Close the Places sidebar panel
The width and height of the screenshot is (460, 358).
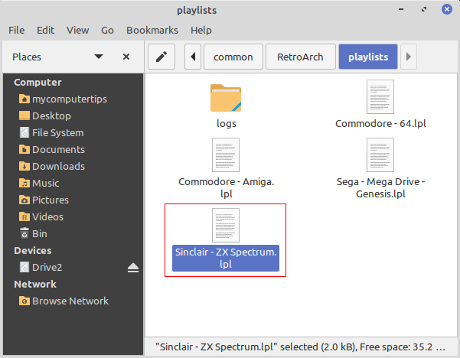pos(126,57)
